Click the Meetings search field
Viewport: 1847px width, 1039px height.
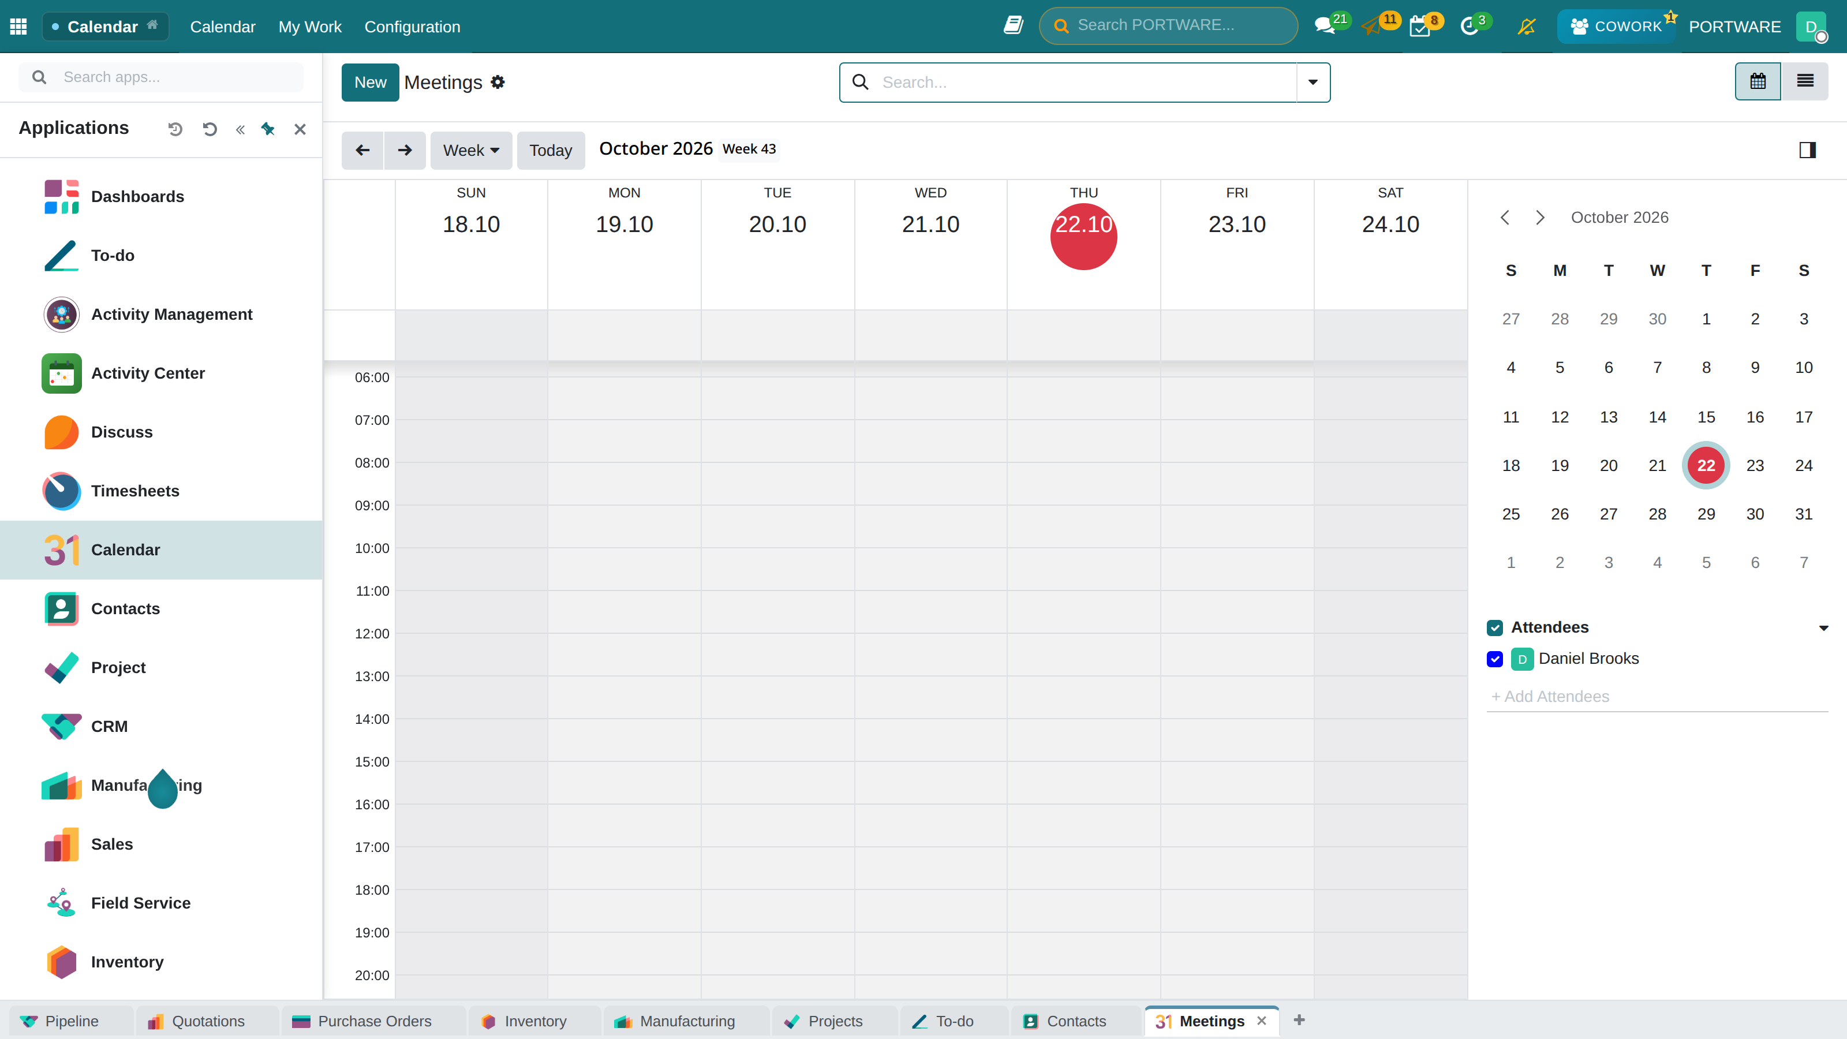tap(1068, 83)
